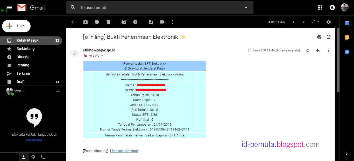
Task: Snooze this email with clock icon
Action: [135, 22]
